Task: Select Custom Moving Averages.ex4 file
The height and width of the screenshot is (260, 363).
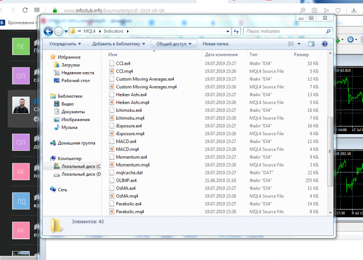Action: pos(145,79)
